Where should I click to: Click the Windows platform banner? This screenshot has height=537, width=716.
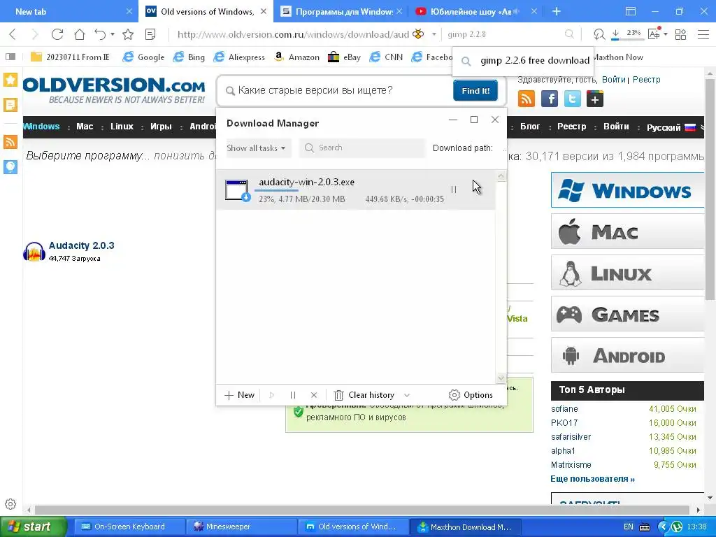coord(627,190)
